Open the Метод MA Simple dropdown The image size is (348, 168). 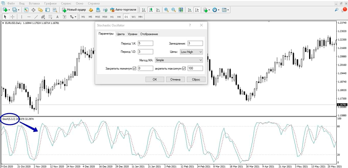tap(179, 60)
